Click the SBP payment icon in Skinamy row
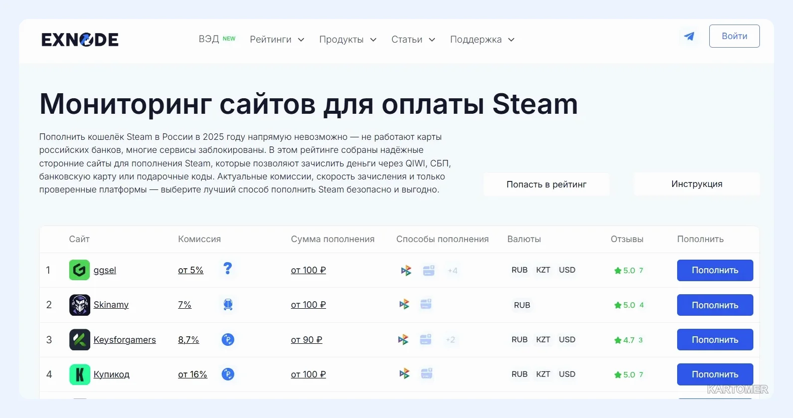 pos(404,304)
